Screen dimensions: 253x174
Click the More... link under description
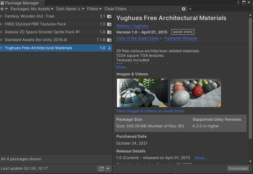click(123, 67)
